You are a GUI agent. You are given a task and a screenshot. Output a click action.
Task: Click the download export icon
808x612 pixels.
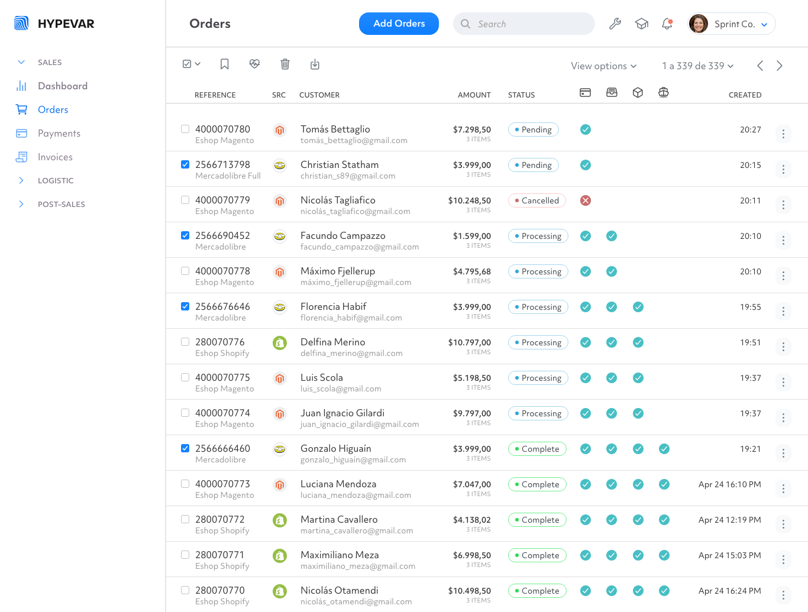click(315, 64)
